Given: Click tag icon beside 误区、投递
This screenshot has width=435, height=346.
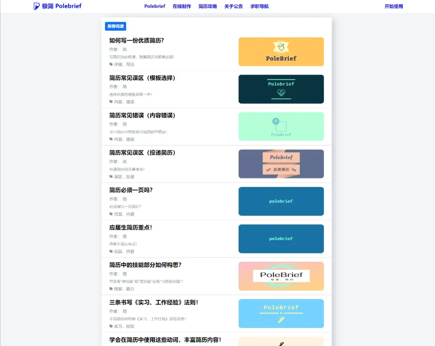Looking at the screenshot, I should point(111,177).
